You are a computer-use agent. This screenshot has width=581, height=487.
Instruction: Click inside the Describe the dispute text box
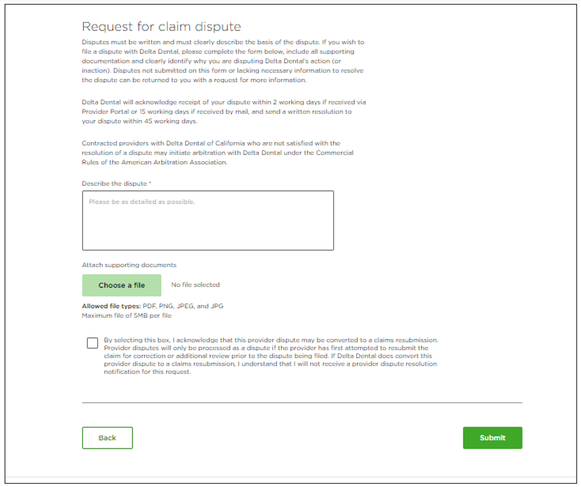(207, 226)
